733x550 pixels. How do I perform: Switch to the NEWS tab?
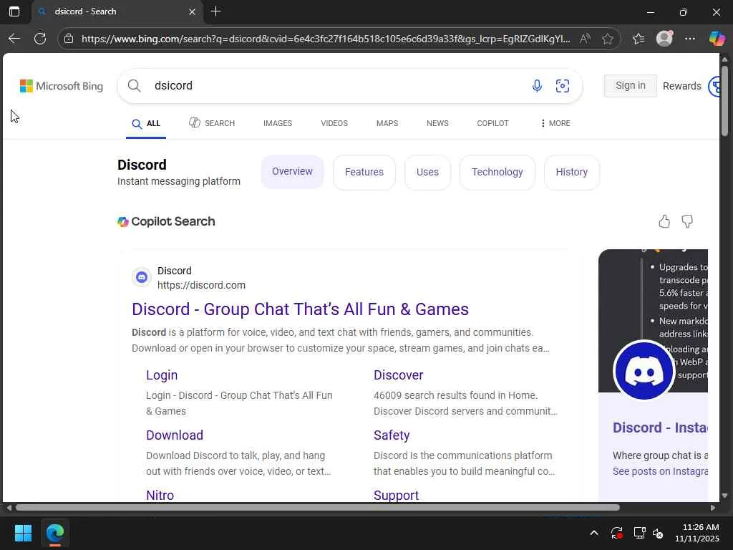tap(437, 123)
